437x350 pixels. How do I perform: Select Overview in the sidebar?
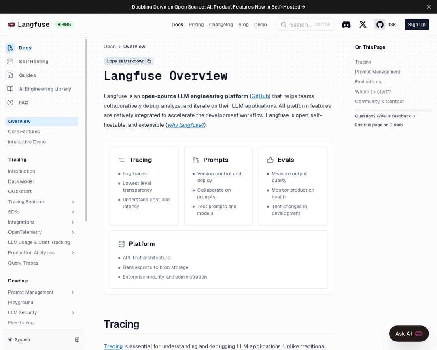point(42,122)
